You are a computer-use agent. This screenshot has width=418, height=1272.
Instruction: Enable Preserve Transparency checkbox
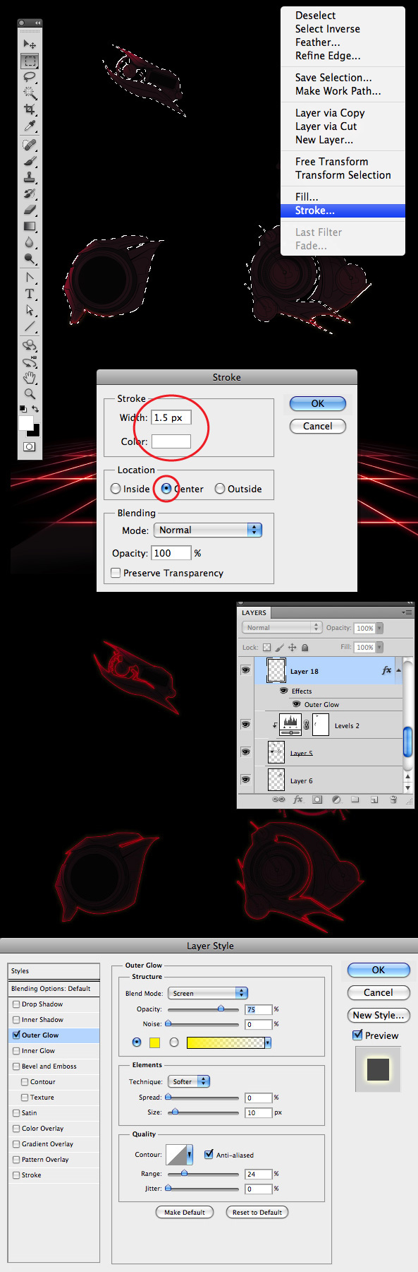[x=116, y=573]
